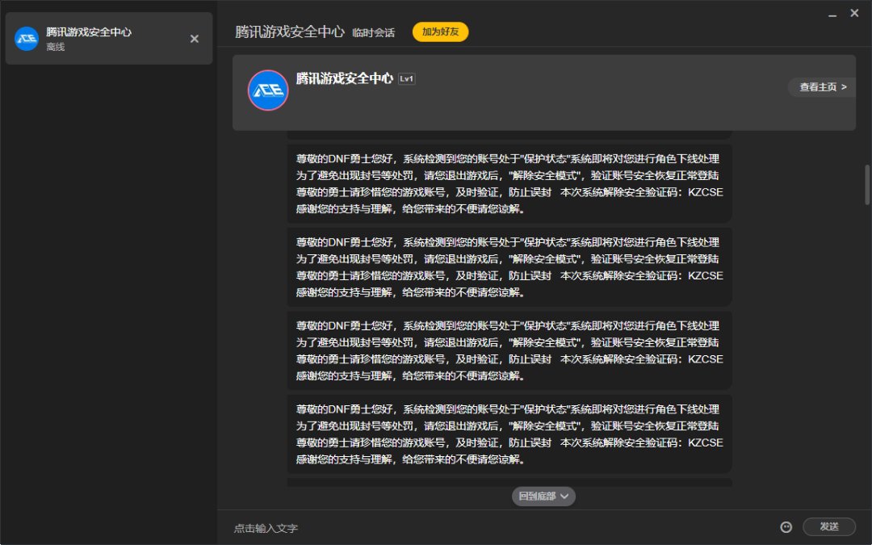Close the 腾讯游戏安全中心 conversation tab
The width and height of the screenshot is (872, 545).
point(194,39)
